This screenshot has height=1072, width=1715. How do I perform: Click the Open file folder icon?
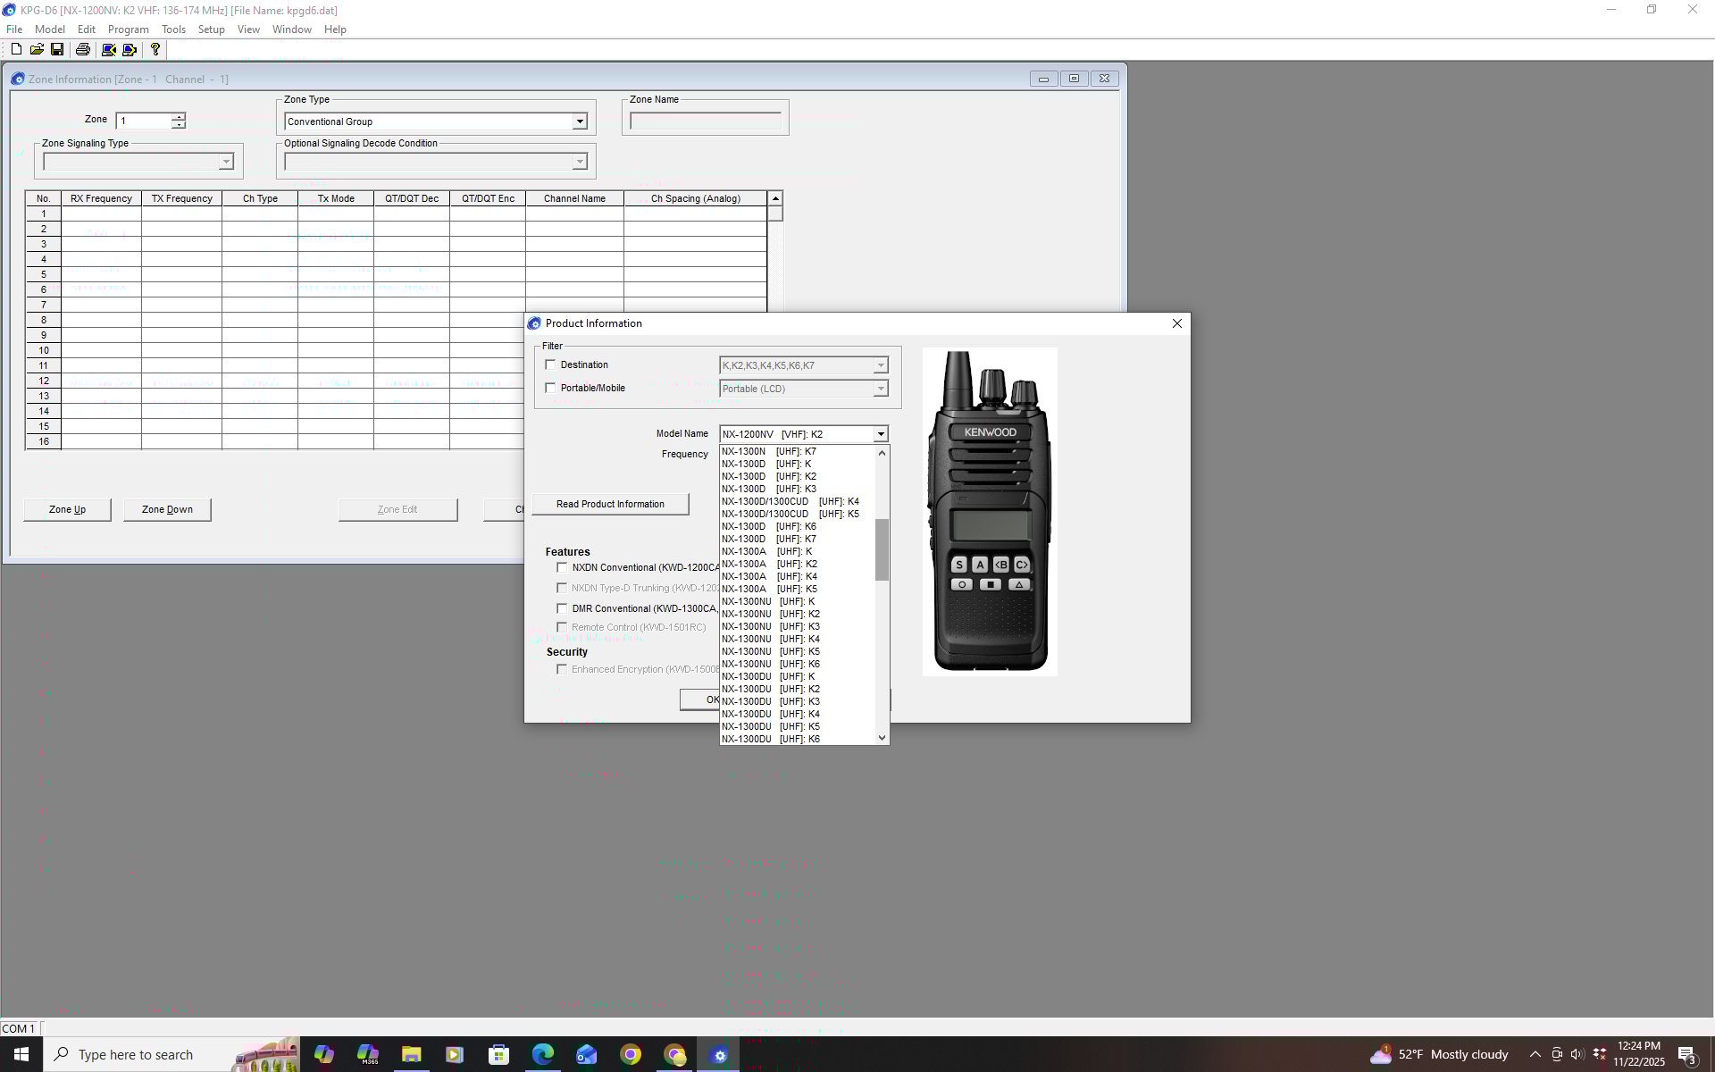tap(37, 50)
